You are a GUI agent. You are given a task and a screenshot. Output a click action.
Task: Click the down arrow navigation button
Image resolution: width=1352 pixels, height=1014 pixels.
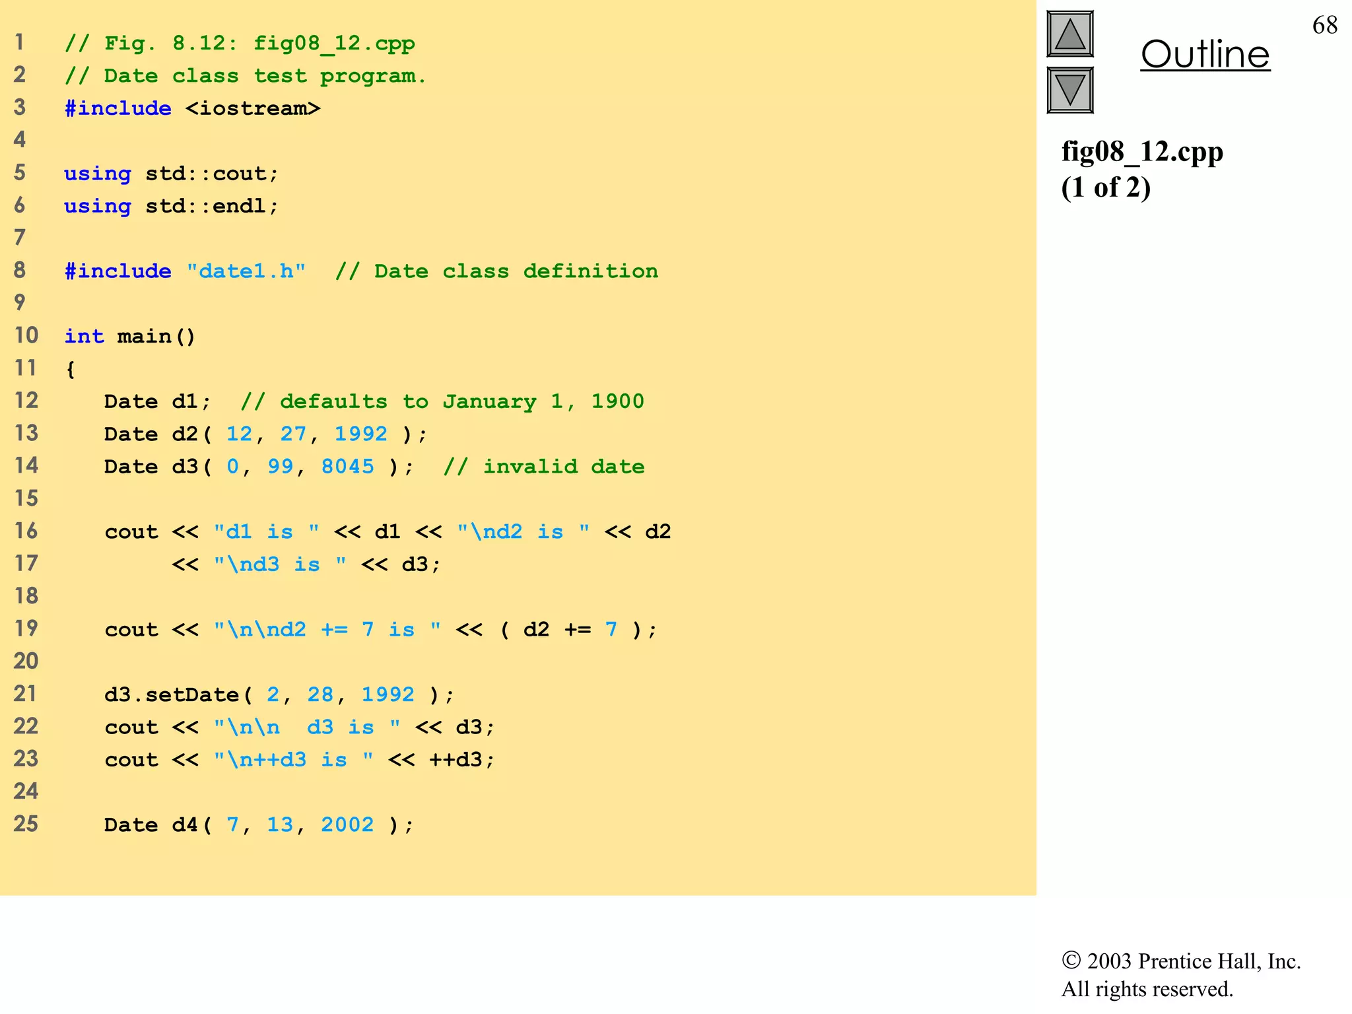[x=1069, y=90]
